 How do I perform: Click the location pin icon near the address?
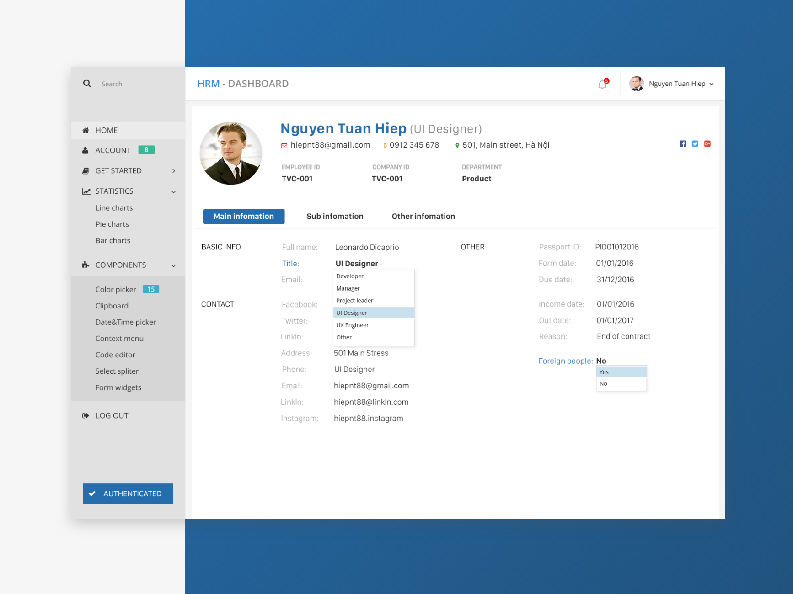457,145
